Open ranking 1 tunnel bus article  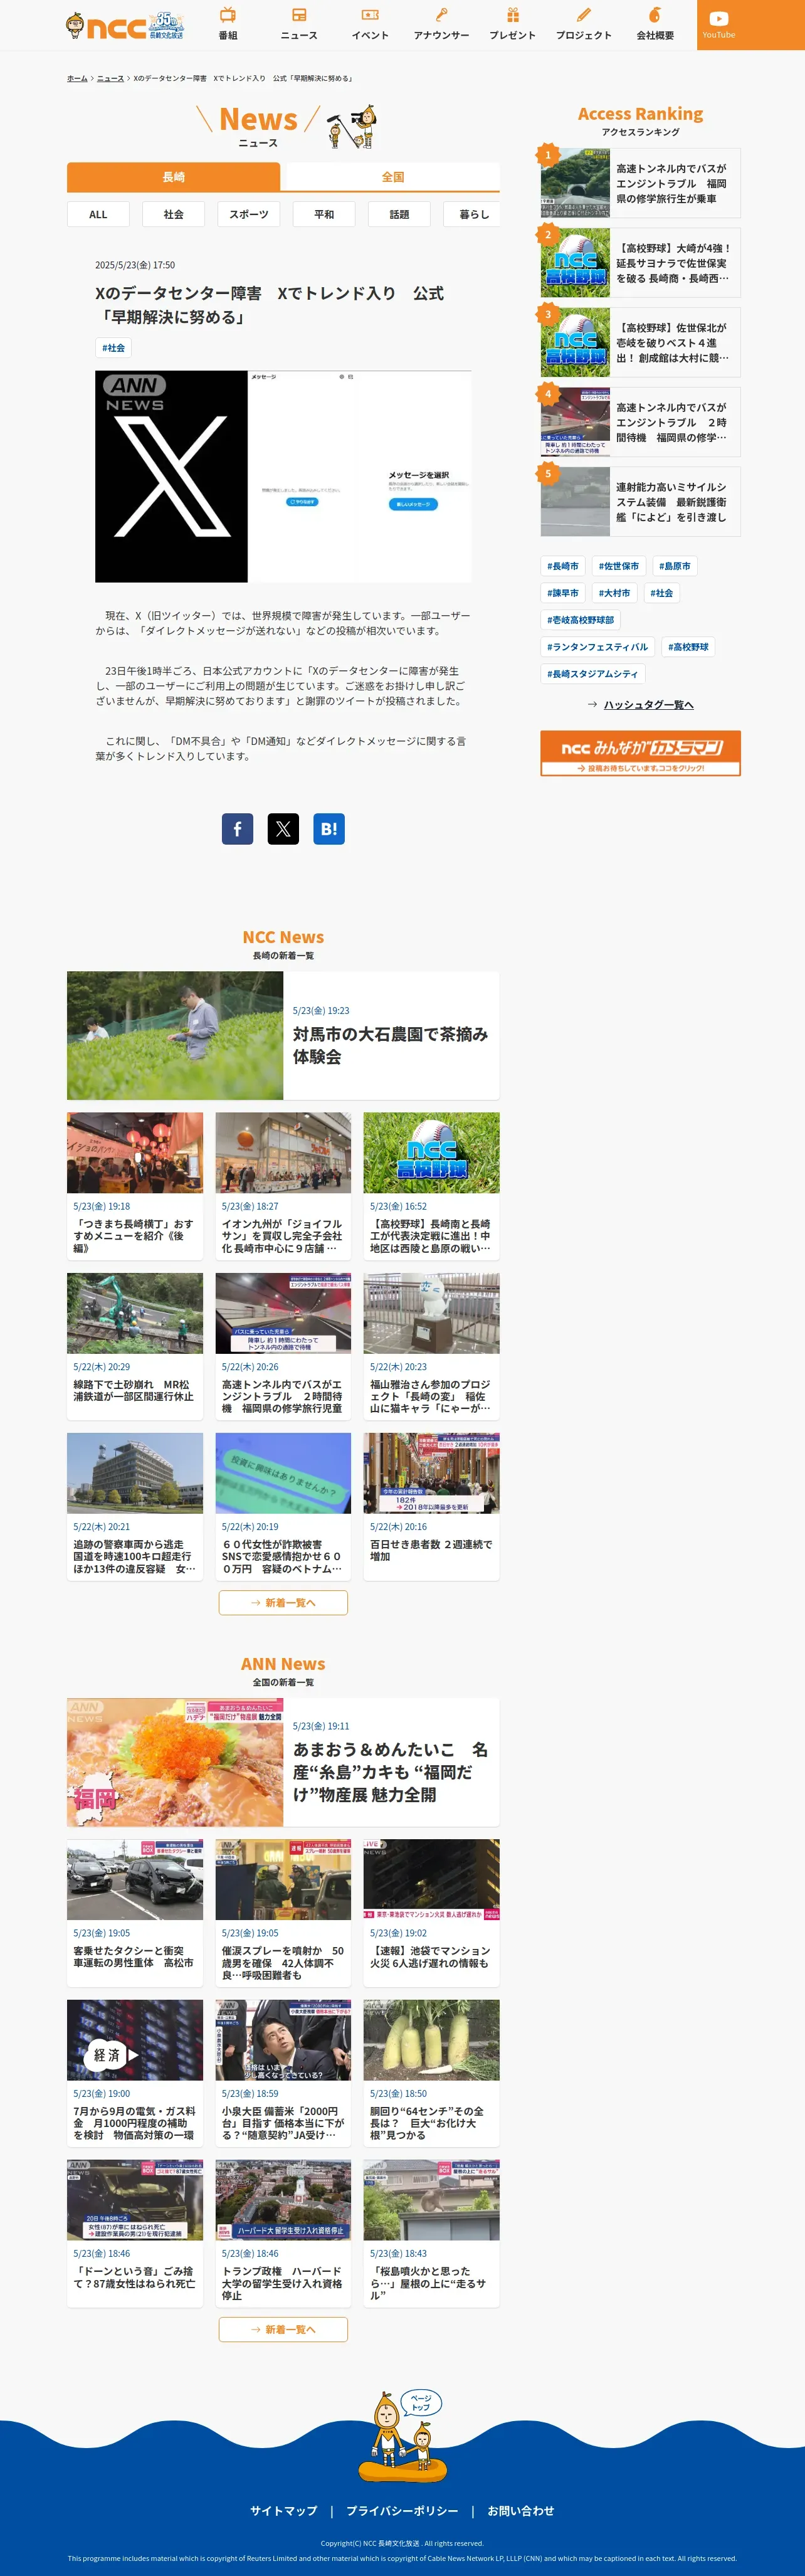point(640,183)
